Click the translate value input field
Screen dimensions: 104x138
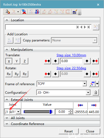71,61
